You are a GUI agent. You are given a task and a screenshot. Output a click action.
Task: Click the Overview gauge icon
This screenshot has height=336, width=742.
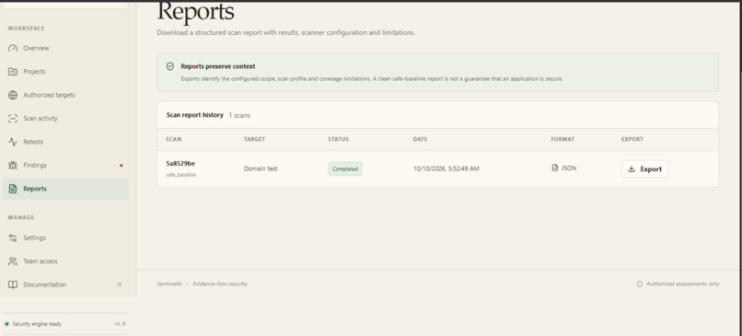pos(13,48)
